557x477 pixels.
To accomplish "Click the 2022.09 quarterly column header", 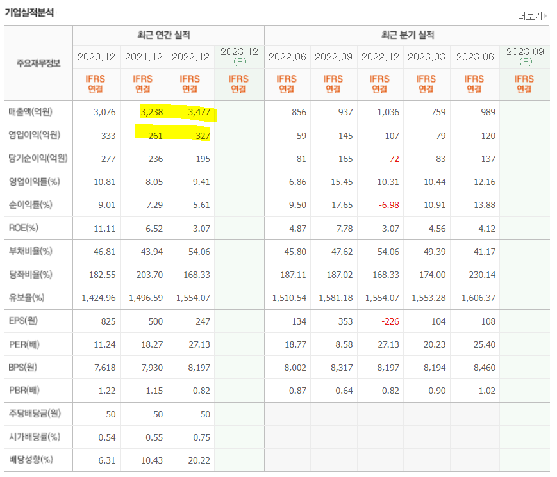I will pyautogui.click(x=333, y=57).
